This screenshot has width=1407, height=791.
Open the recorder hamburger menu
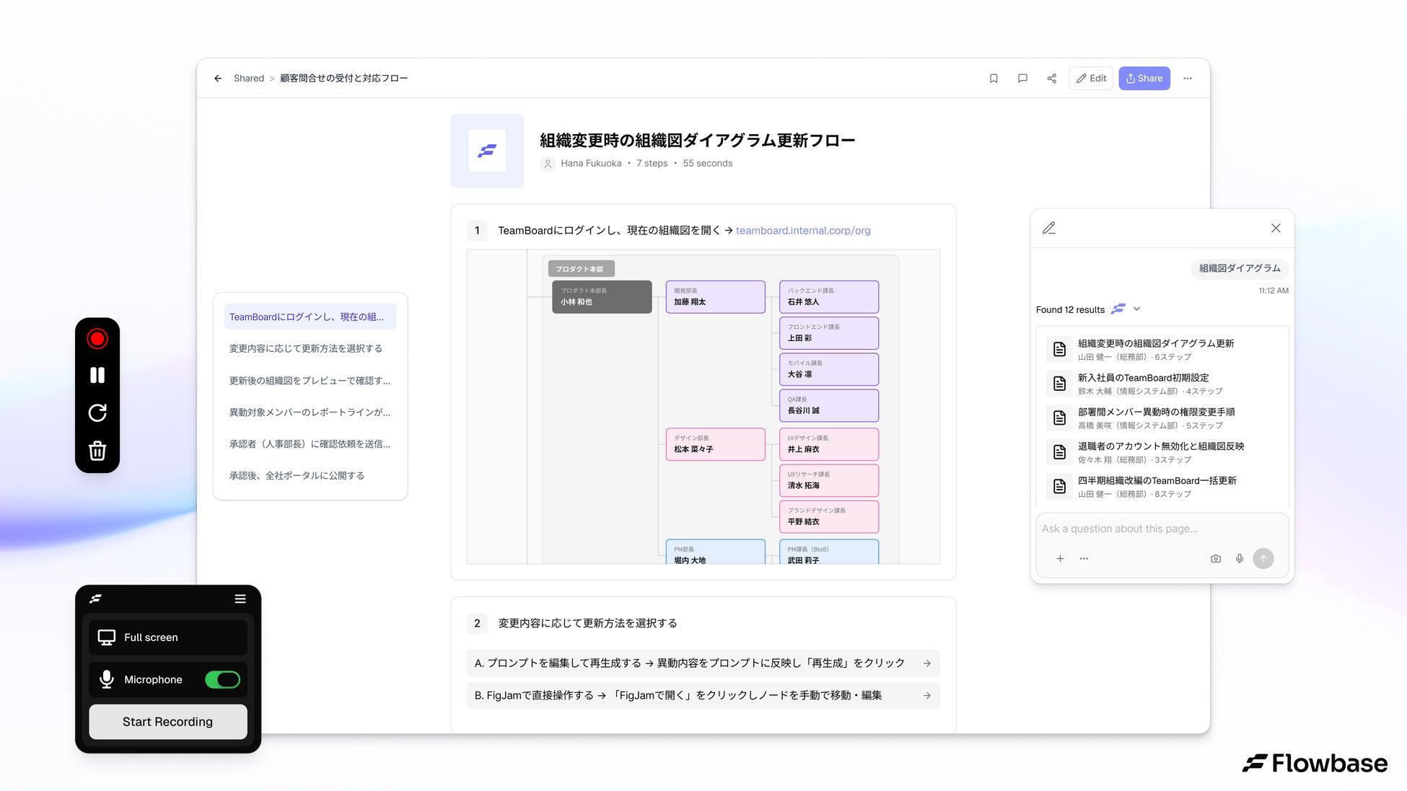[x=240, y=598]
